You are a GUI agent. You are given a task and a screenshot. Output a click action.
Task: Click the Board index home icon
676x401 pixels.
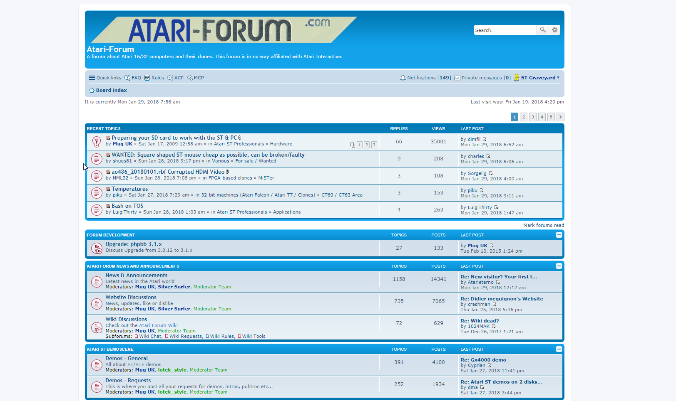[x=92, y=90]
